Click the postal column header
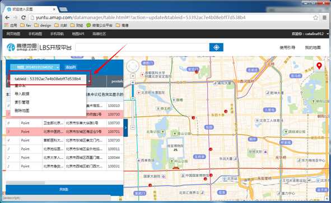This screenshot has width=331, height=203. click(x=115, y=81)
